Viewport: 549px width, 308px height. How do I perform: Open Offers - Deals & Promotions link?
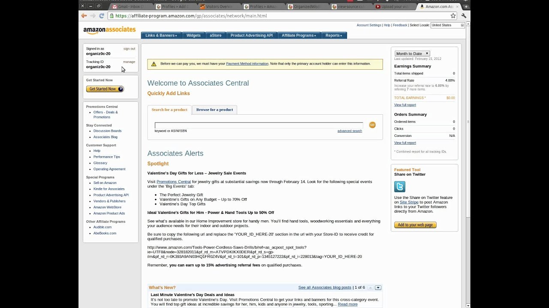(x=106, y=115)
